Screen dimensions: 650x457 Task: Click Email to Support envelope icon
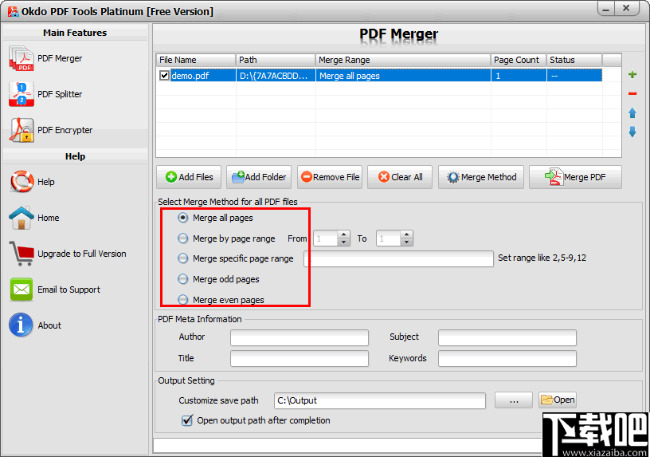tap(22, 290)
